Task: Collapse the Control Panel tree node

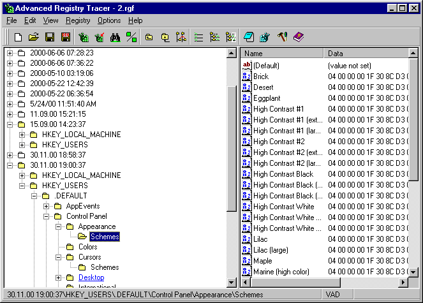Action: pyautogui.click(x=46, y=216)
